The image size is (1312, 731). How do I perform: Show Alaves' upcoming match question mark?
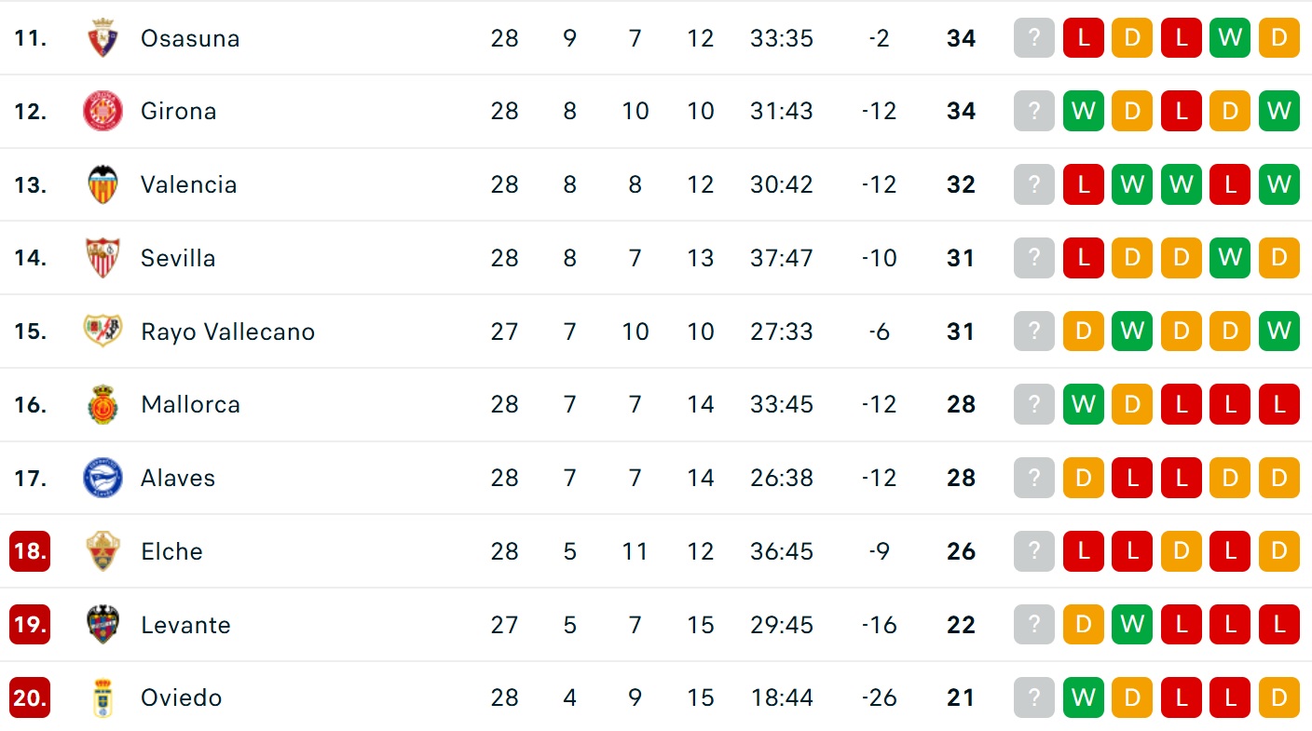1034,478
